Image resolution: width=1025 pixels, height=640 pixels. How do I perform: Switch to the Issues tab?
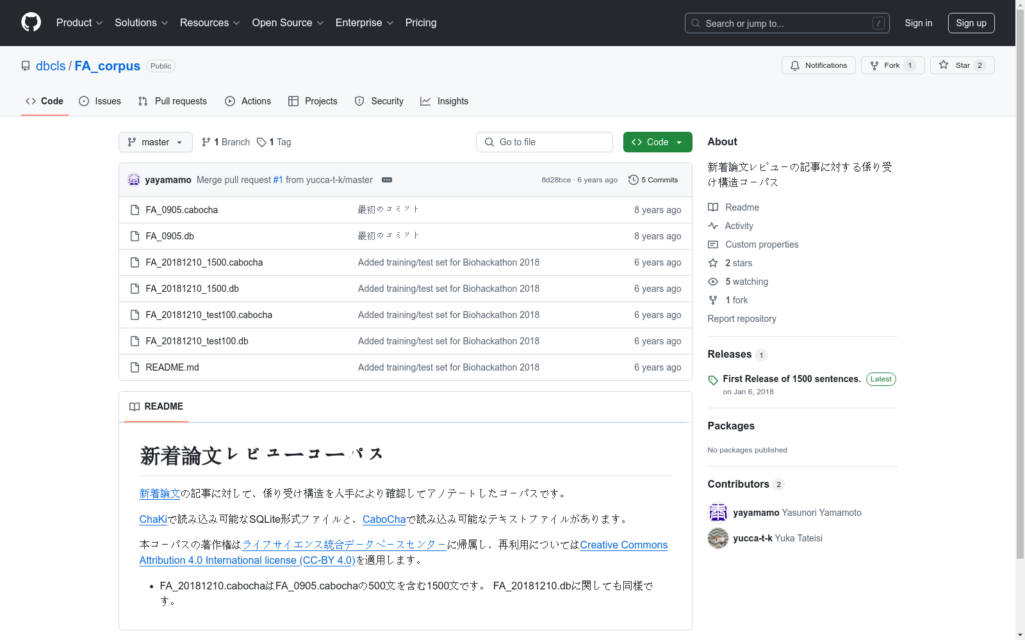[100, 101]
